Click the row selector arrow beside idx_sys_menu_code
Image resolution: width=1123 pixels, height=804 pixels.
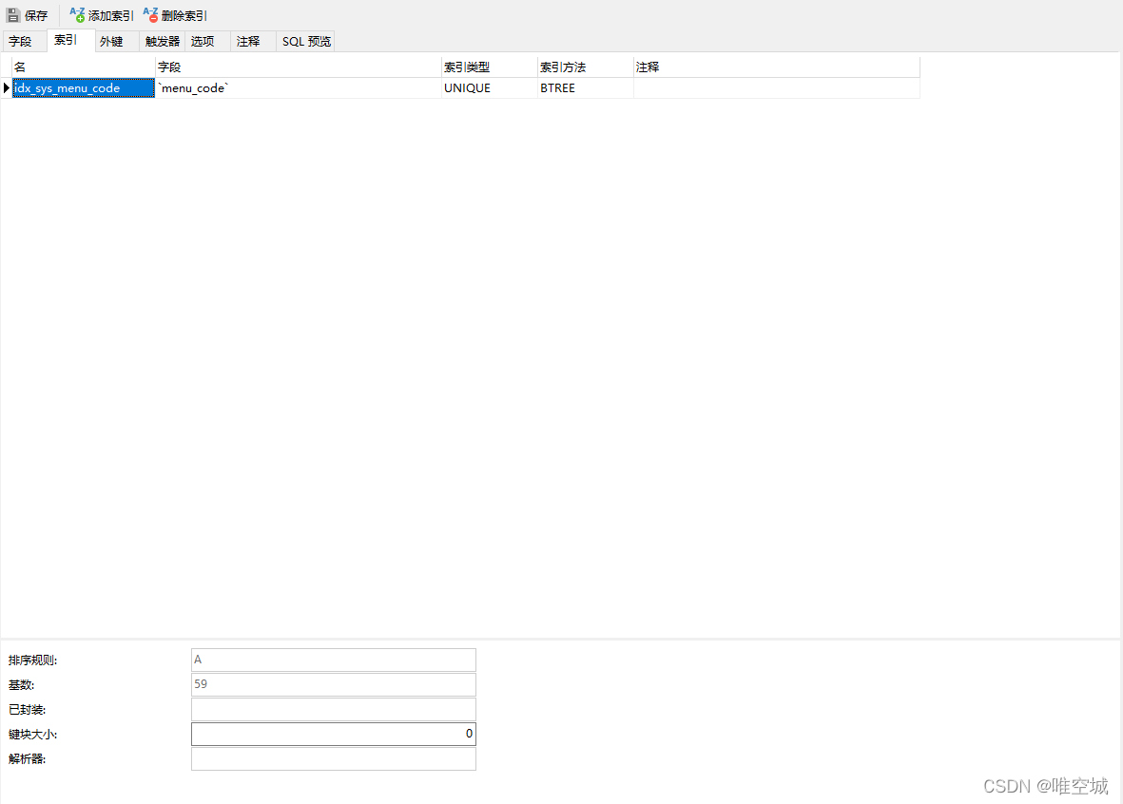[x=6, y=86]
